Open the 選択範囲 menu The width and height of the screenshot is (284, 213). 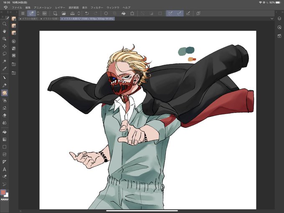tap(74, 8)
